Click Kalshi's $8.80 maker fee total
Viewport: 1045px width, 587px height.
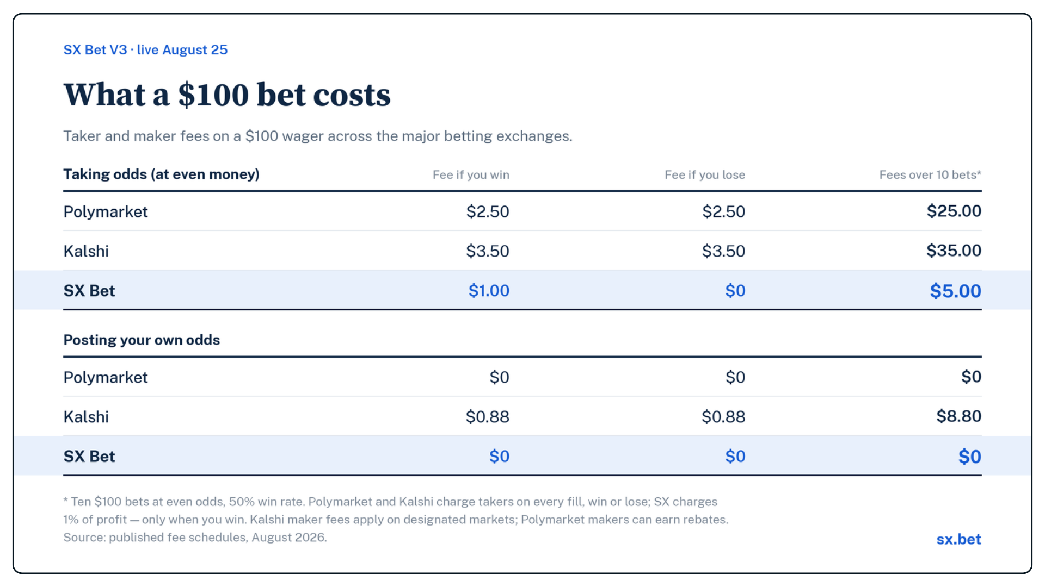coord(959,416)
